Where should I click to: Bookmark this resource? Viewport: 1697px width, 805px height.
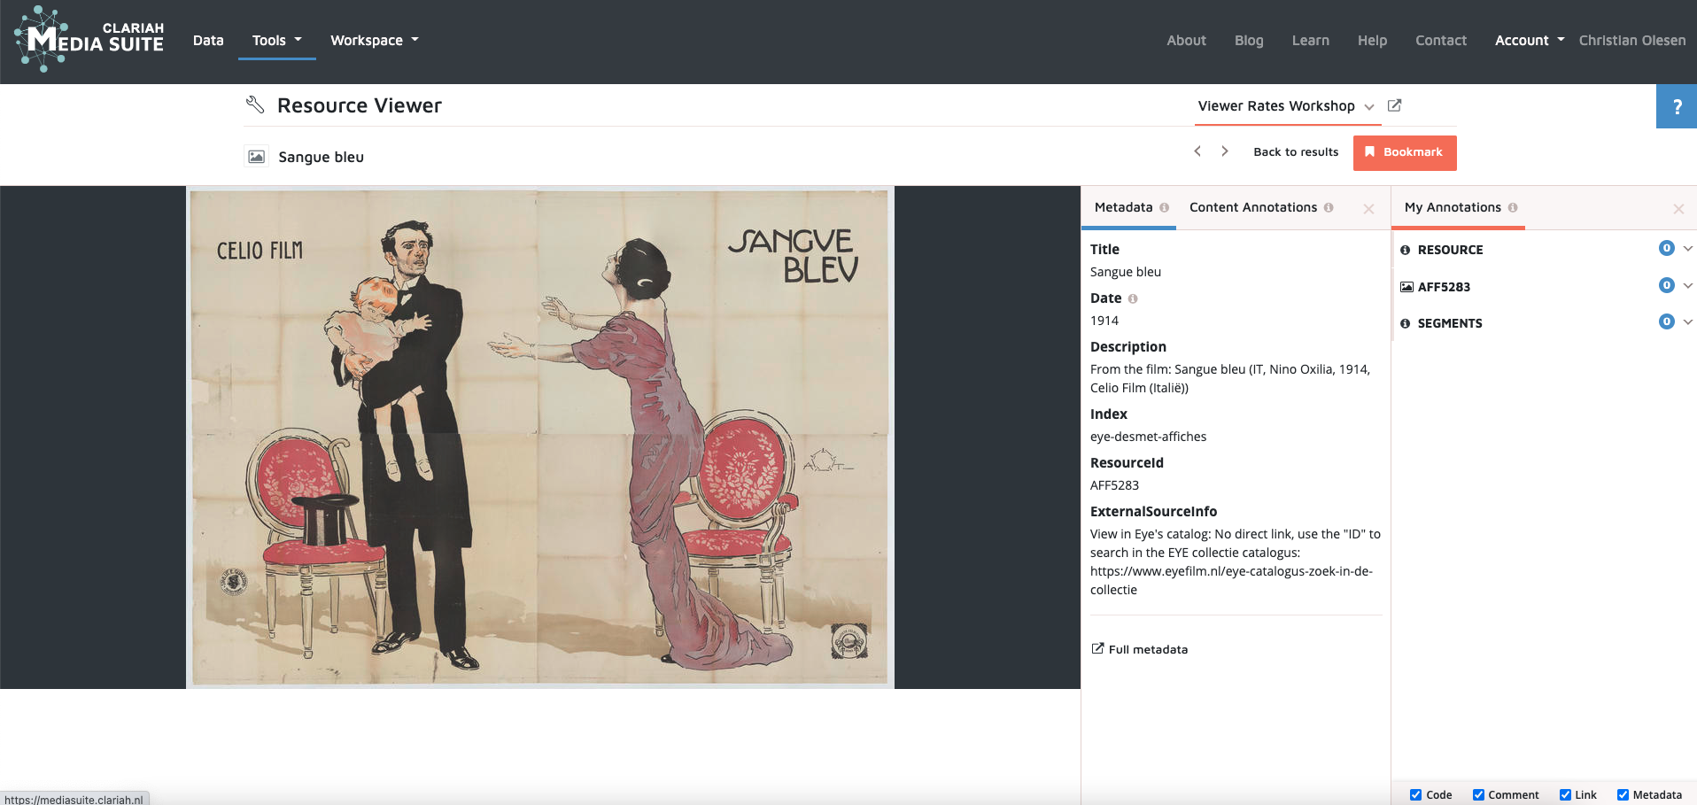point(1404,152)
